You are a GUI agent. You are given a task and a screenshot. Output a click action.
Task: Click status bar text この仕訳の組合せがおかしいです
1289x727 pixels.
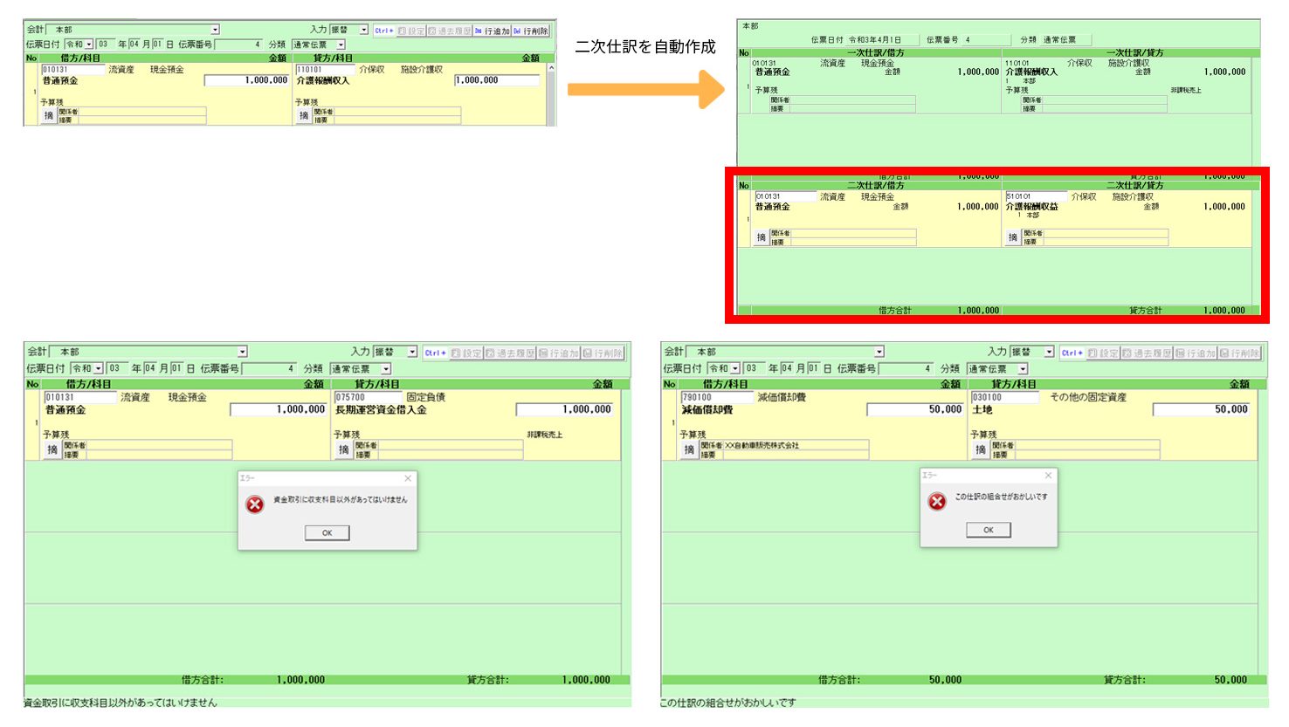[x=728, y=703]
